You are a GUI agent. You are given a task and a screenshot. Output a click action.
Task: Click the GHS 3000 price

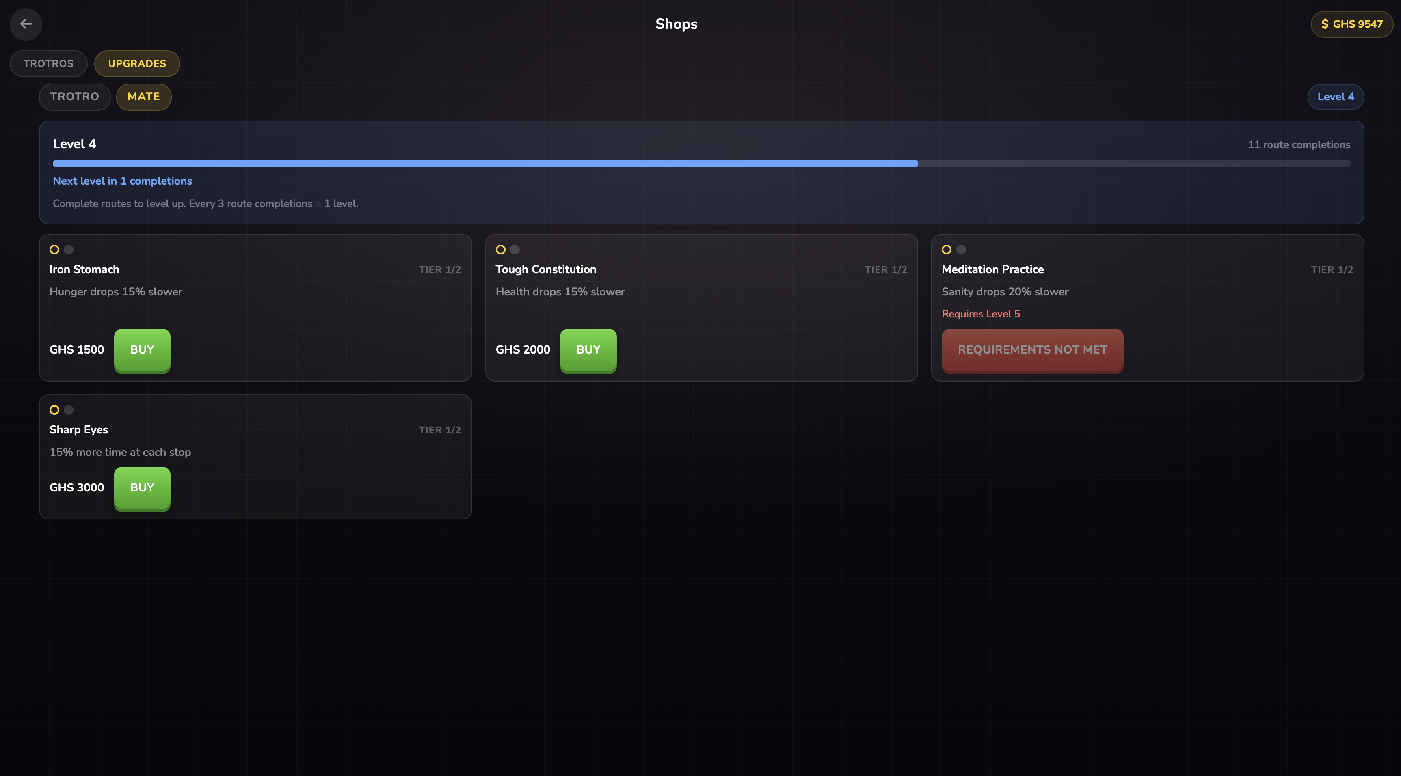pyautogui.click(x=77, y=488)
